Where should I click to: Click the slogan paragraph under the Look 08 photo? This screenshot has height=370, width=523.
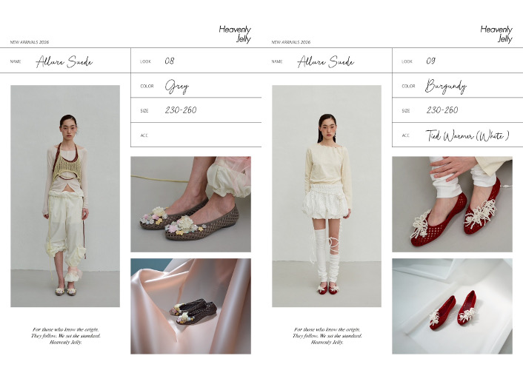tap(66, 336)
